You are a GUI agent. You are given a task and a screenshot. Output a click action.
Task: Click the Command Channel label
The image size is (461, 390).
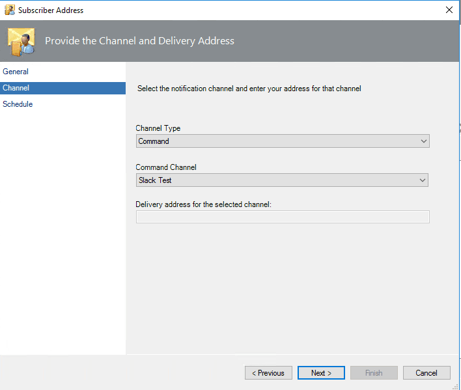[x=166, y=167]
